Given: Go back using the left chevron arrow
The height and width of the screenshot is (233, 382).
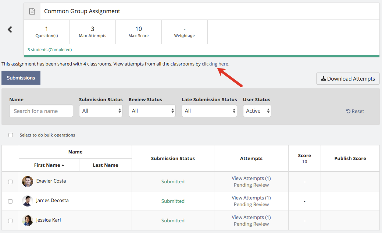Looking at the screenshot, I should click(10, 29).
